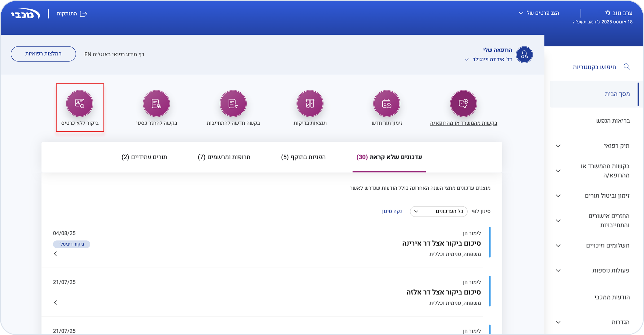Open visit summary with Dr. אירינה
Image resolution: width=644 pixels, height=335 pixels.
point(441,243)
